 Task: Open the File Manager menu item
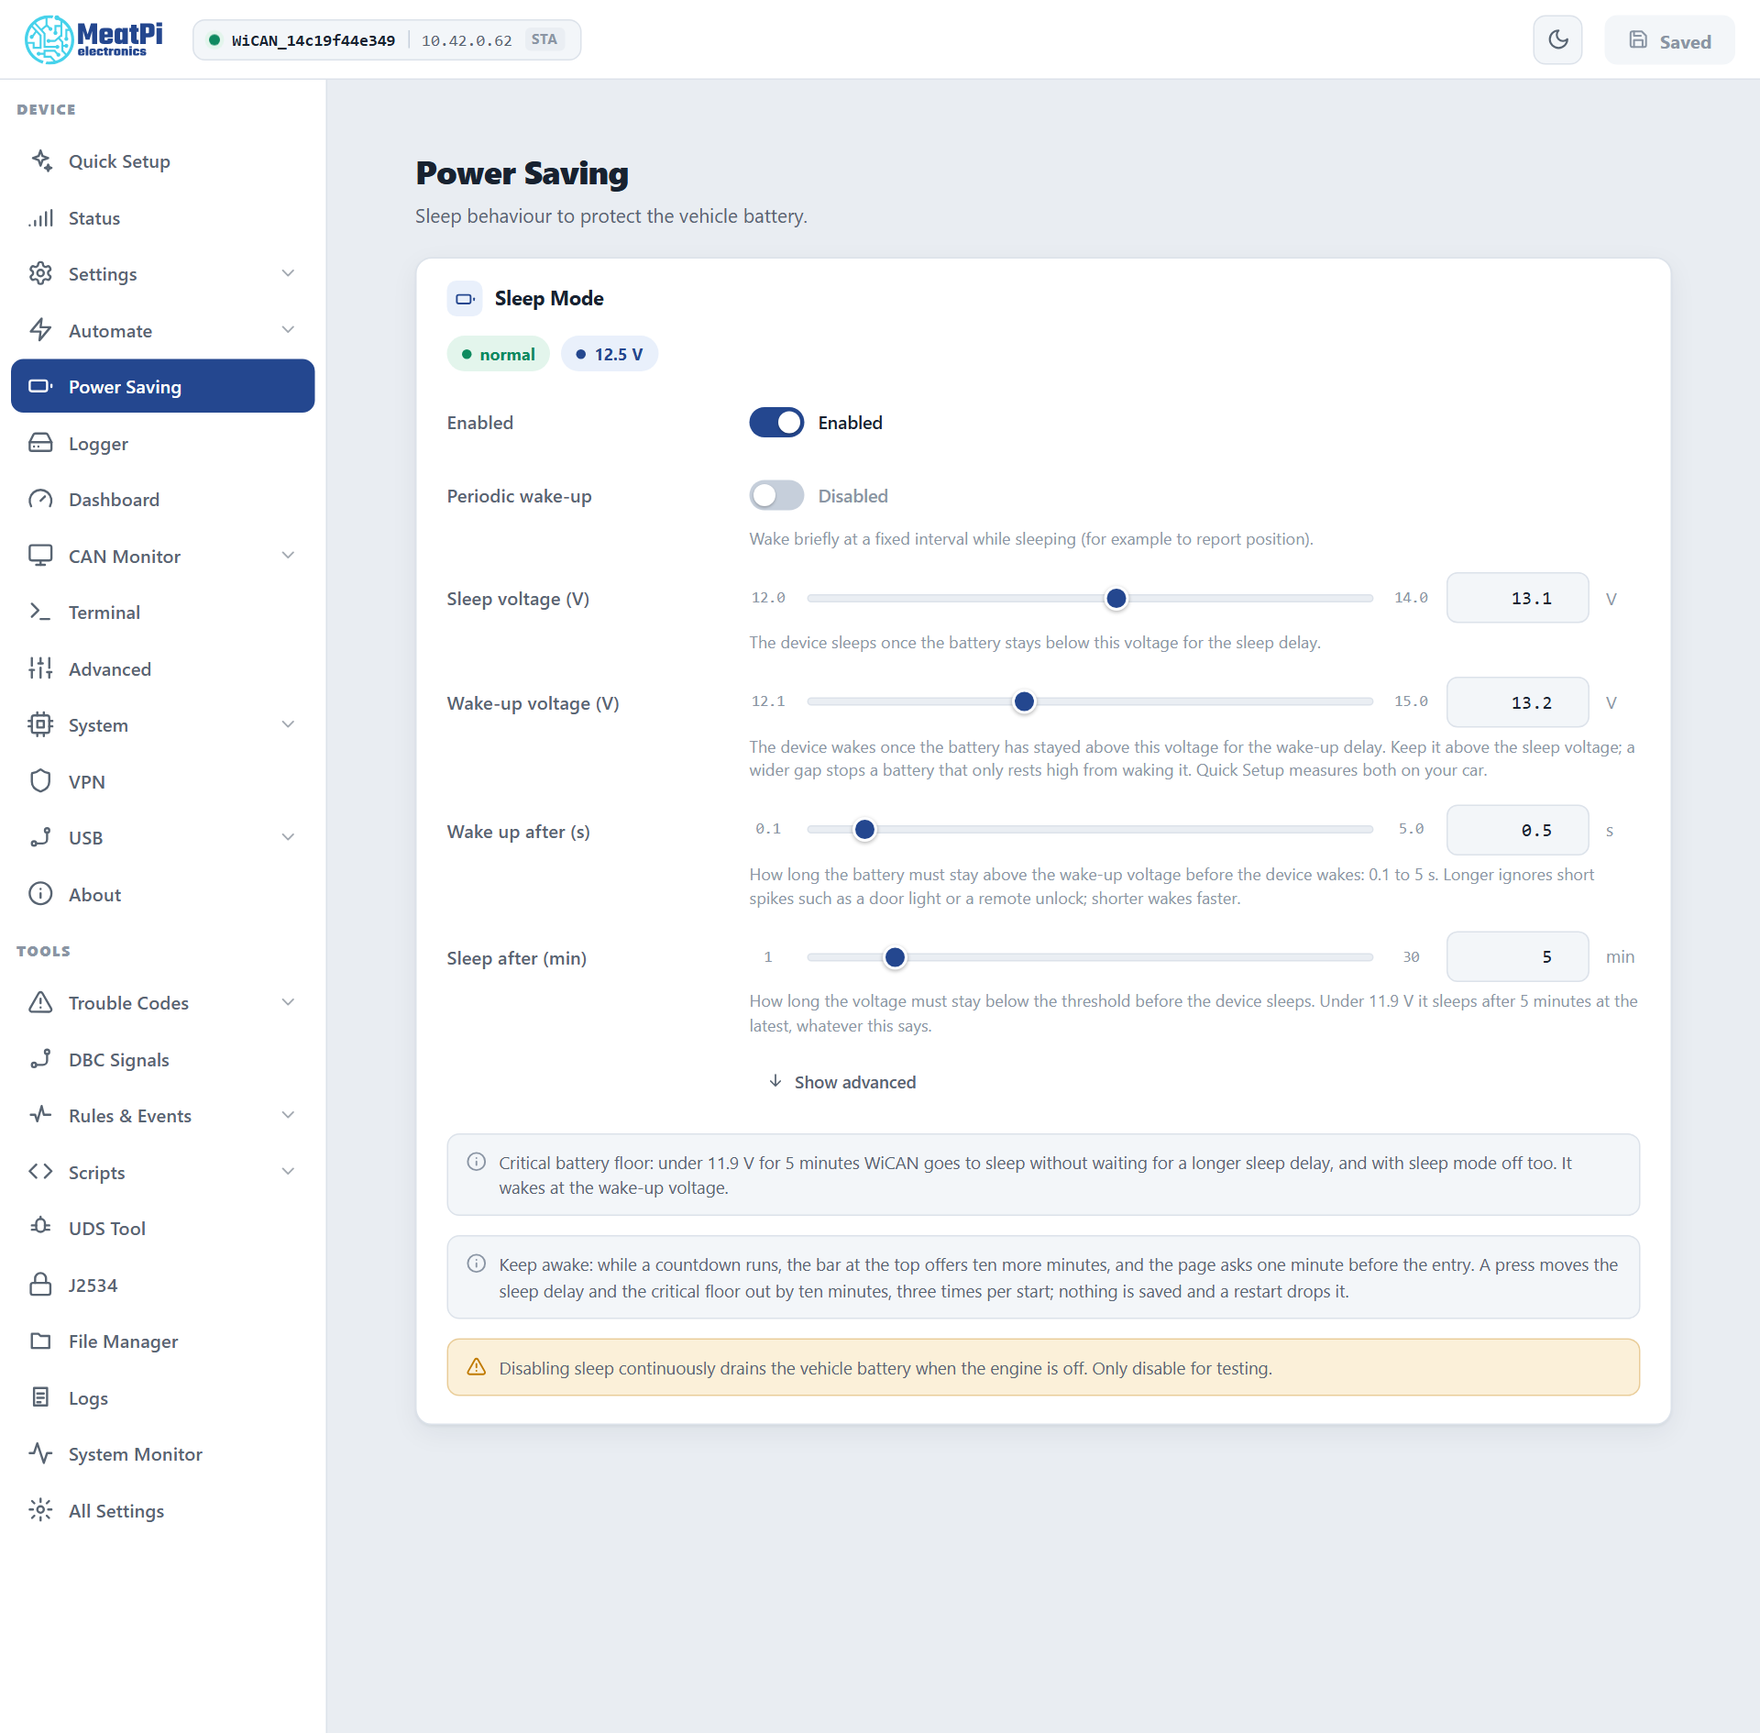point(162,1341)
